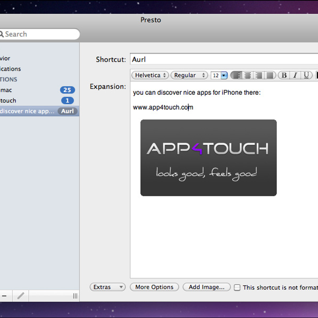Image resolution: width=318 pixels, height=318 pixels.
Task: Open the Regular font style dropdown
Action: click(x=189, y=76)
